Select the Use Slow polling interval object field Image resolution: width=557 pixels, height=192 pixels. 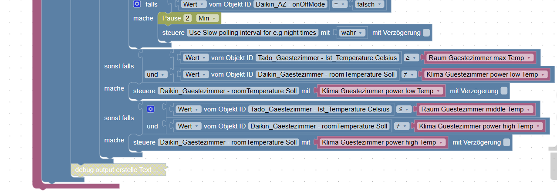(253, 33)
